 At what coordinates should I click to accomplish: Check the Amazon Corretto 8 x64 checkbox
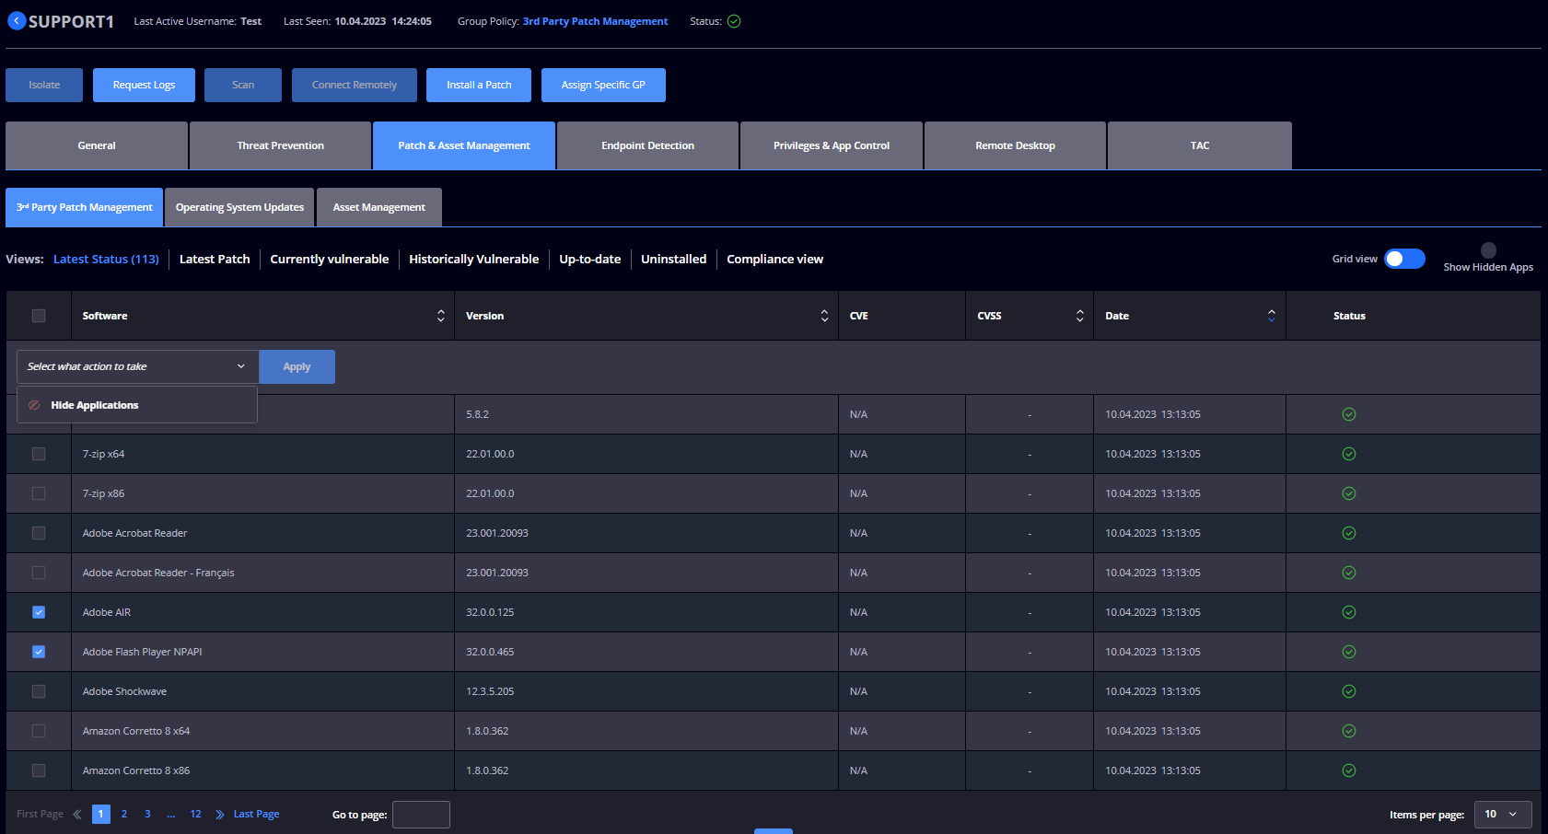pos(39,731)
